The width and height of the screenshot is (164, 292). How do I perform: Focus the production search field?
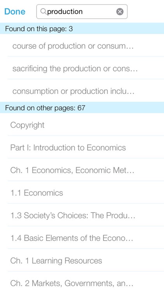click(x=82, y=12)
